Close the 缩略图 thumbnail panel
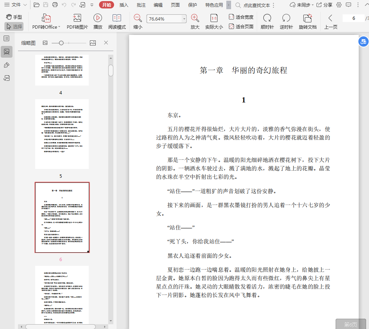Viewport: 369px width, 329px height. pyautogui.click(x=106, y=43)
